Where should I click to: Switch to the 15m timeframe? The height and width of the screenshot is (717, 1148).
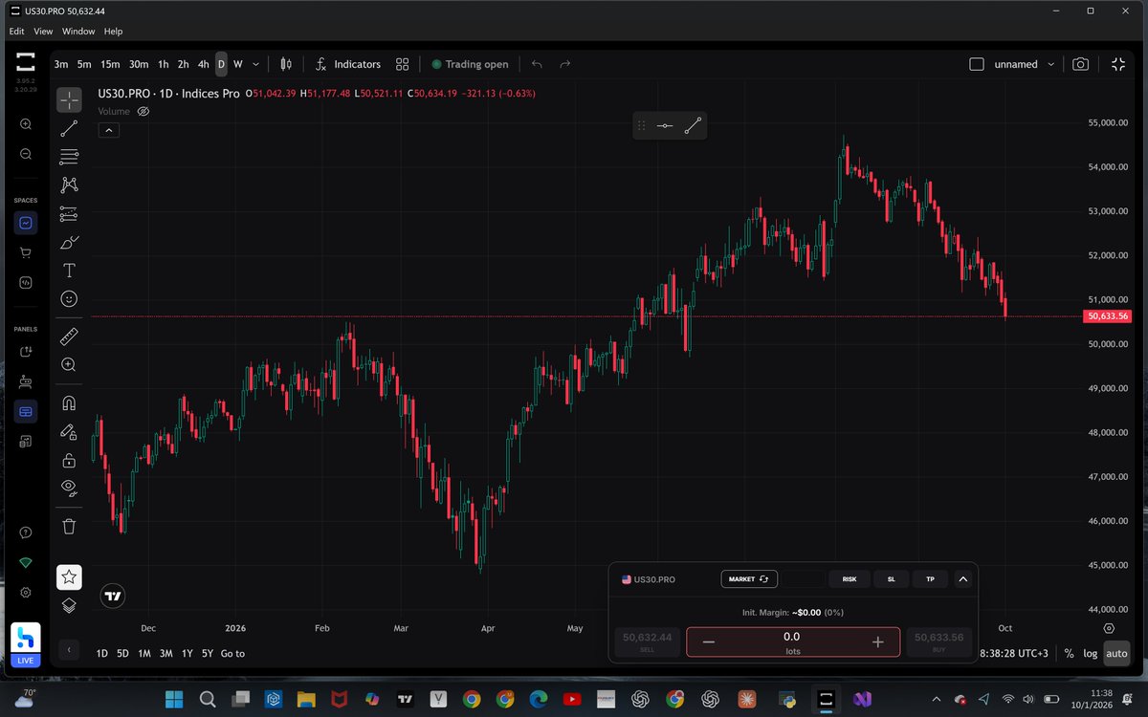point(110,64)
